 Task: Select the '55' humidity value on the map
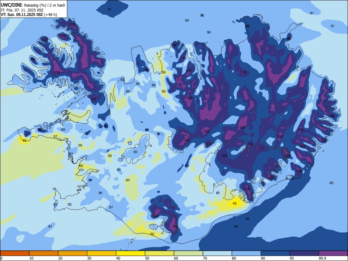pos(81,166)
